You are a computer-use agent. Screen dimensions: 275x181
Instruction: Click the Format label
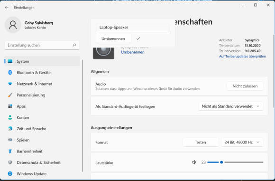(101, 143)
